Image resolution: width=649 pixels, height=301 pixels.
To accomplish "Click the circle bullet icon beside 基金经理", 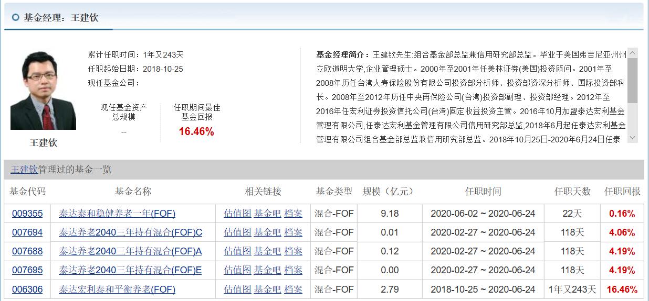I will tap(15, 17).
